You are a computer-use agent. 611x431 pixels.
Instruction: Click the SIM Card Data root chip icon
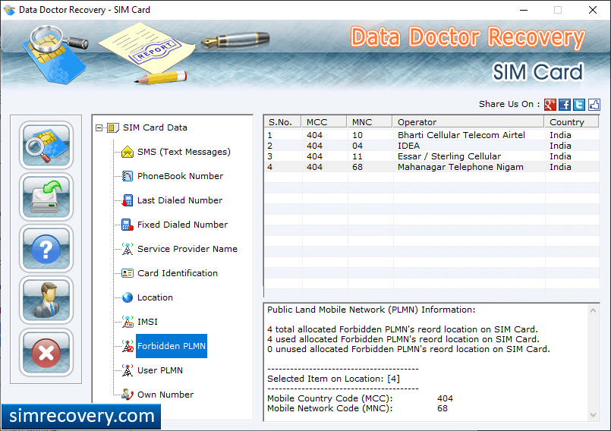pyautogui.click(x=112, y=127)
